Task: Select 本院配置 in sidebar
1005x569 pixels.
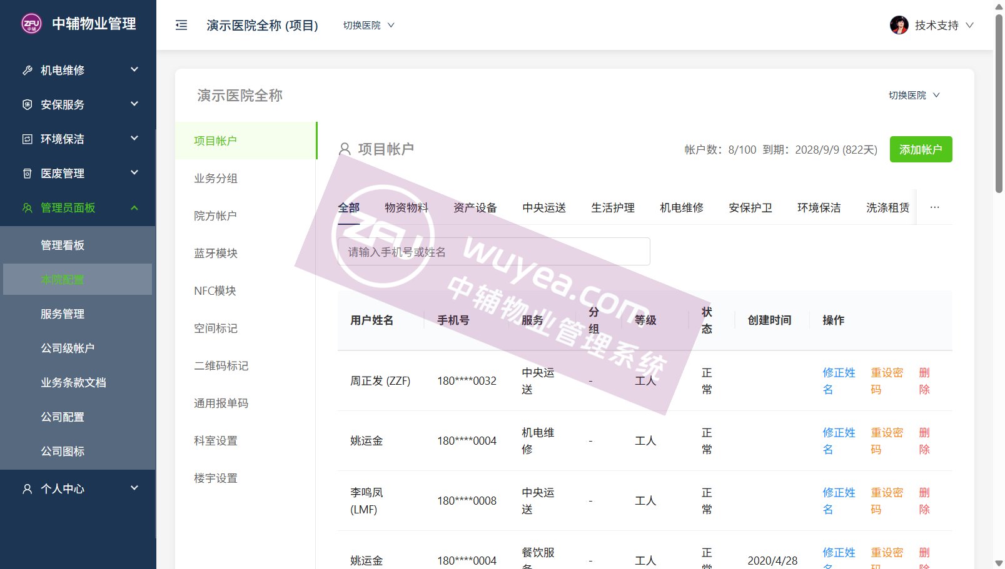Action: coord(78,279)
